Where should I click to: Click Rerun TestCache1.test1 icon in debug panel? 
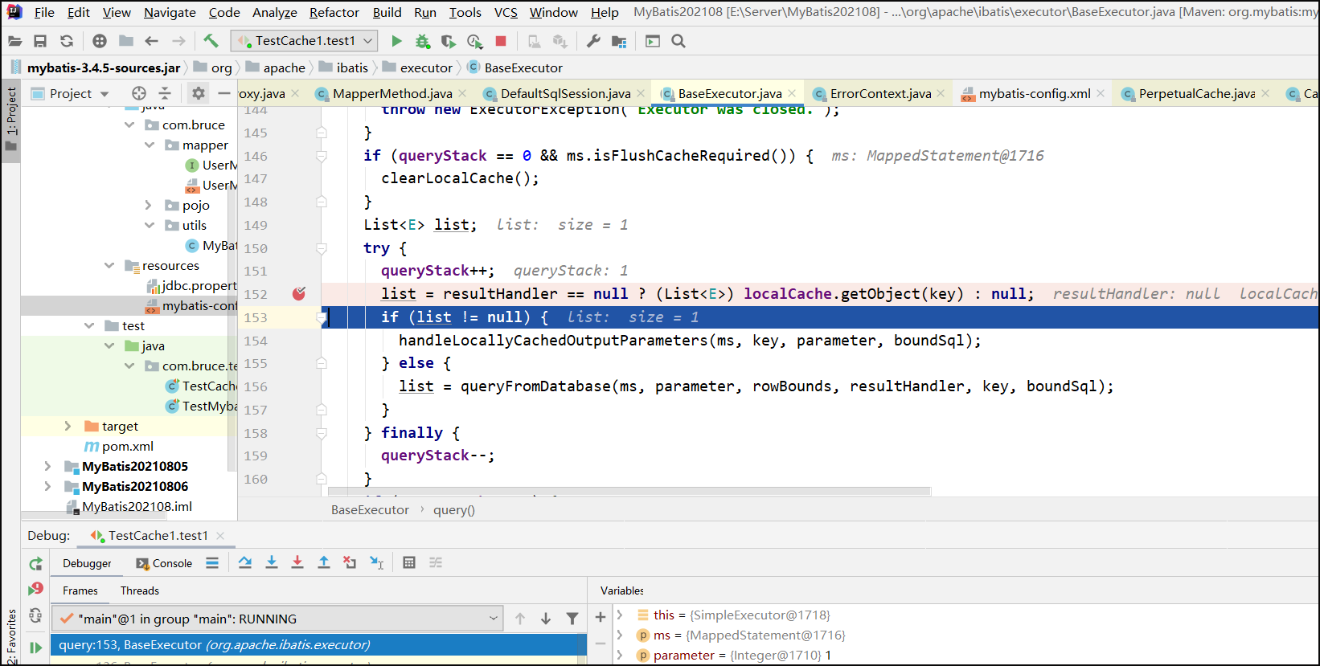click(35, 564)
